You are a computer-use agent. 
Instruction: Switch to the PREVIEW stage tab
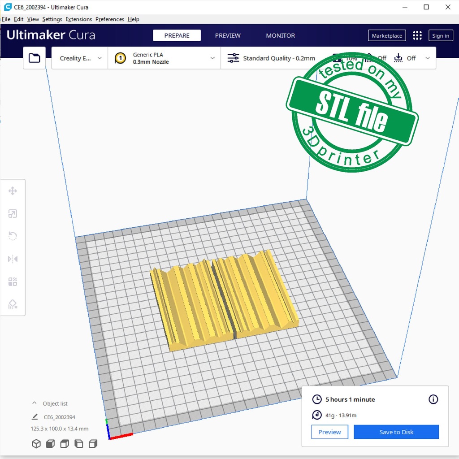(228, 36)
